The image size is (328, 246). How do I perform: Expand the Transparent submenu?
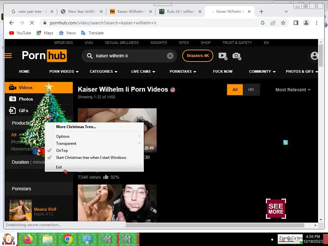(94, 143)
